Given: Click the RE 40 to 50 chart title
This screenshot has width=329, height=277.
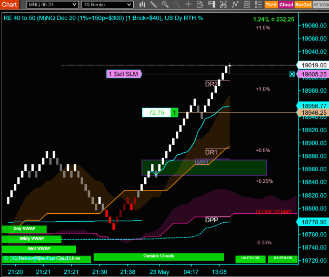Looking at the screenshot, I should pyautogui.click(x=103, y=18).
